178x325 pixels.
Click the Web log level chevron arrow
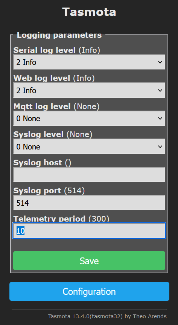click(x=160, y=90)
